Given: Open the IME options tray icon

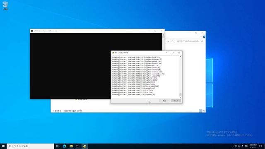Looking at the screenshot, I should [246, 146].
